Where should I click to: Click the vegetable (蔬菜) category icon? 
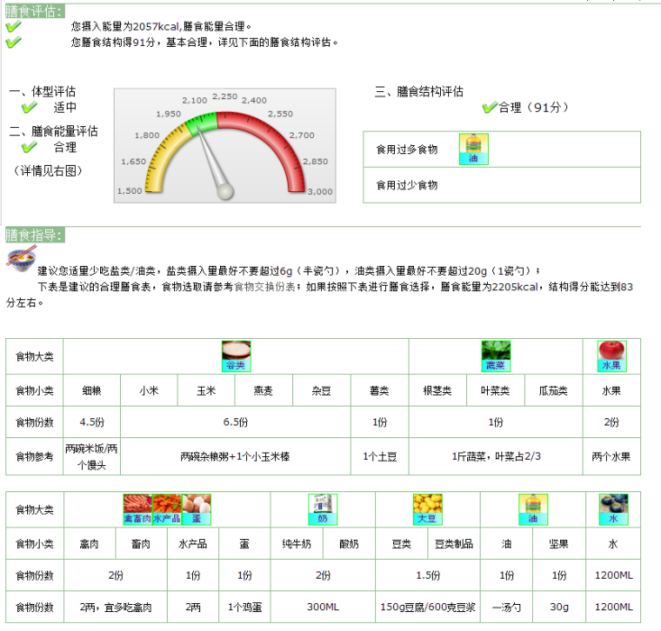(496, 356)
